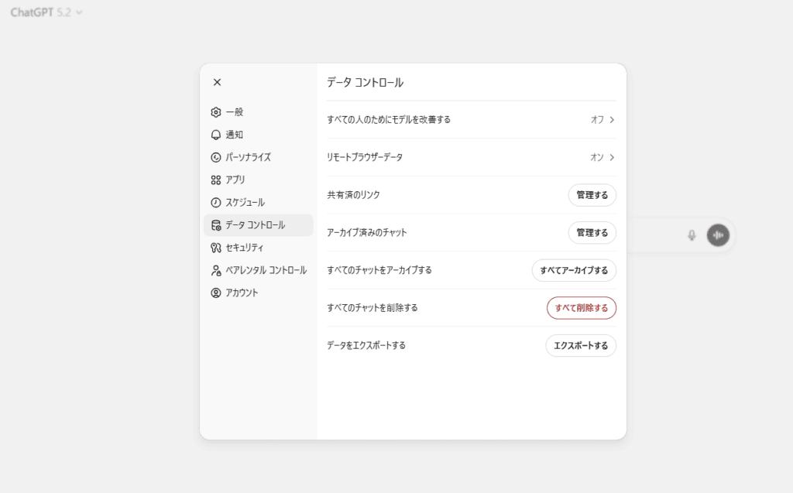Click the セキュリティ key icon
Viewport: 793px width, 493px height.
pos(216,248)
